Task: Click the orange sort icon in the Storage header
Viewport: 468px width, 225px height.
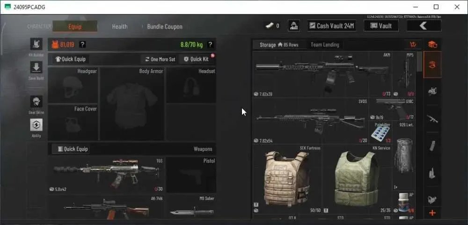Action: (x=413, y=44)
